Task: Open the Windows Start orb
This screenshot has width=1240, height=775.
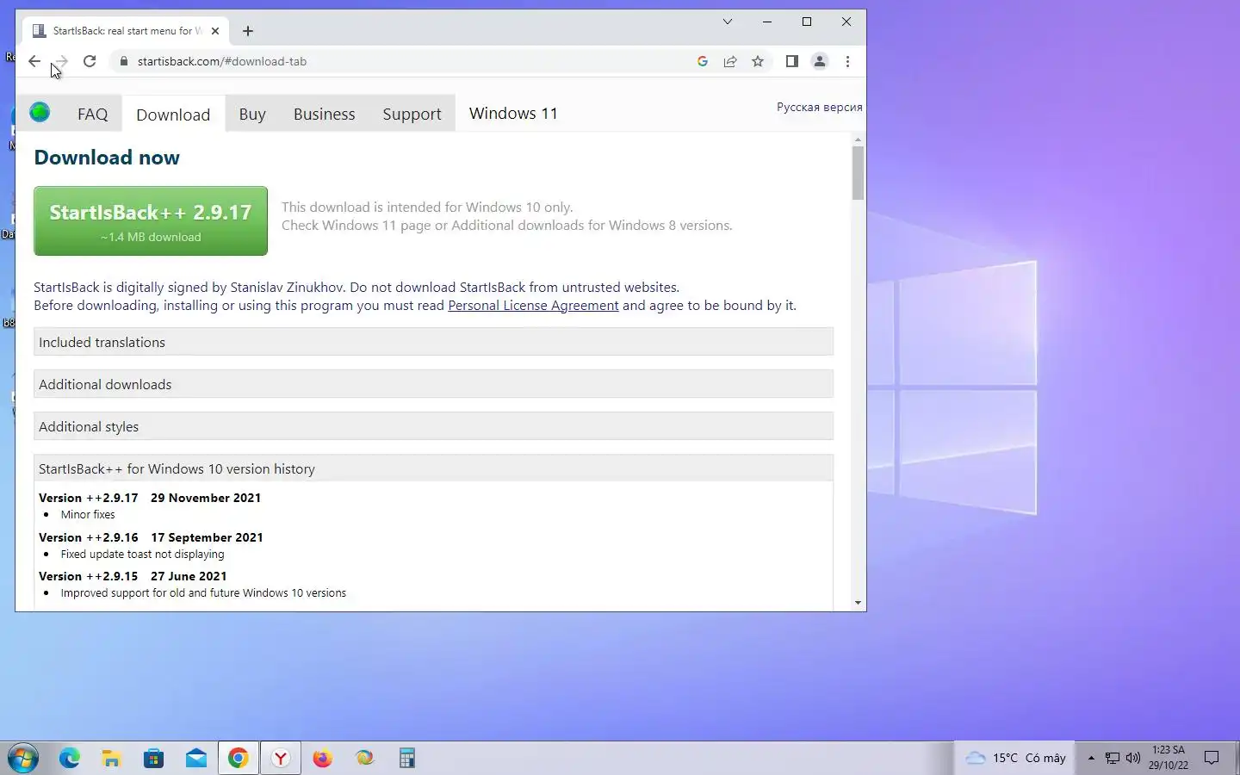Action: (x=22, y=758)
